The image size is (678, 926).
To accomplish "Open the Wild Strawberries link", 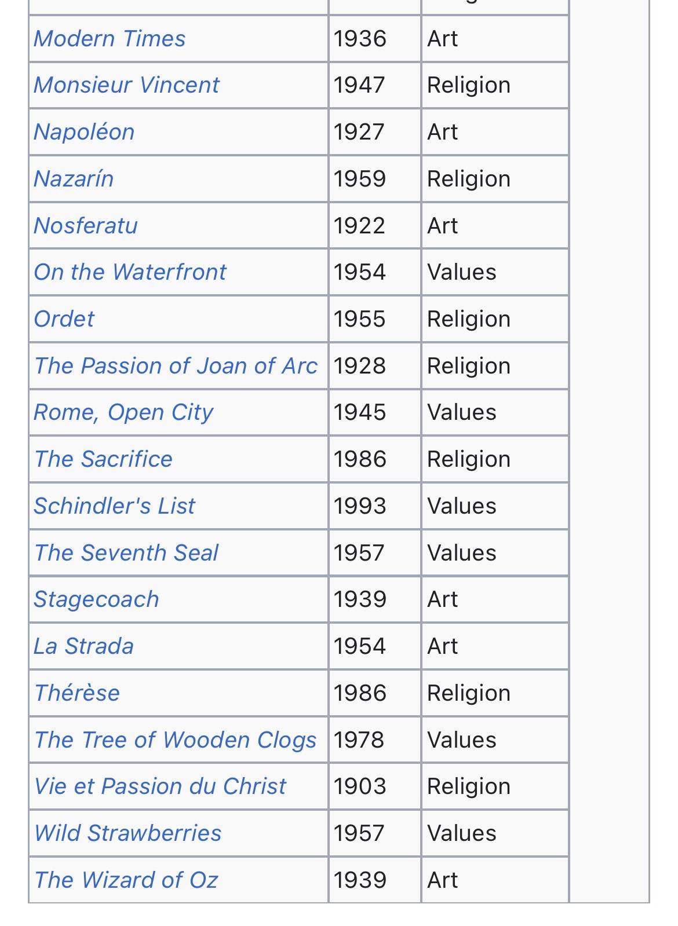I will point(127,833).
